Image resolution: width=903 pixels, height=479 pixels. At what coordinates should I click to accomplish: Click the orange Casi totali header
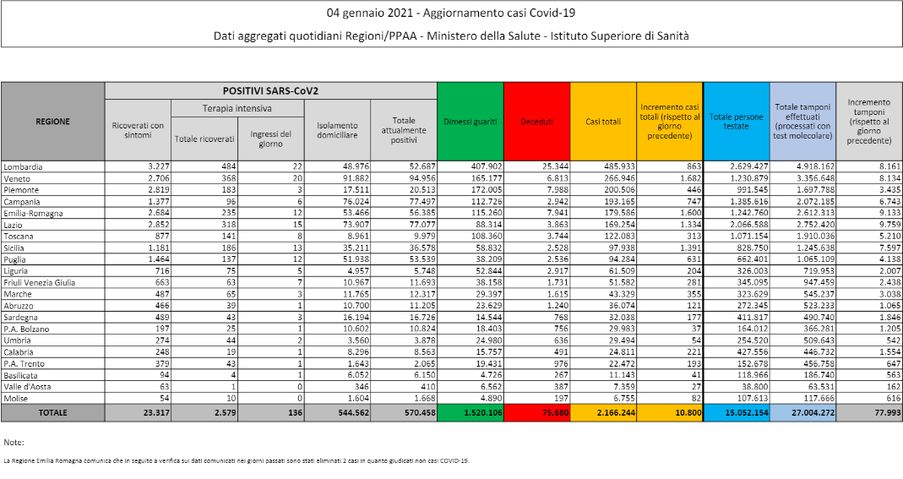(x=603, y=122)
